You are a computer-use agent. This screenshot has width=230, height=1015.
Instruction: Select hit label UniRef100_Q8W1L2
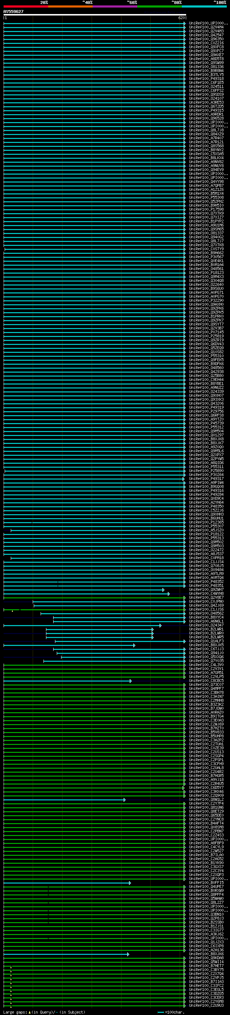pos(206,799)
